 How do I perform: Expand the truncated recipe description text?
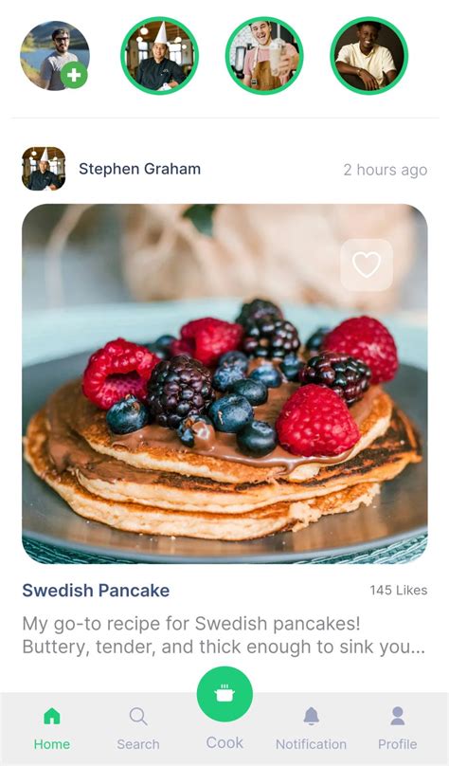(x=224, y=635)
